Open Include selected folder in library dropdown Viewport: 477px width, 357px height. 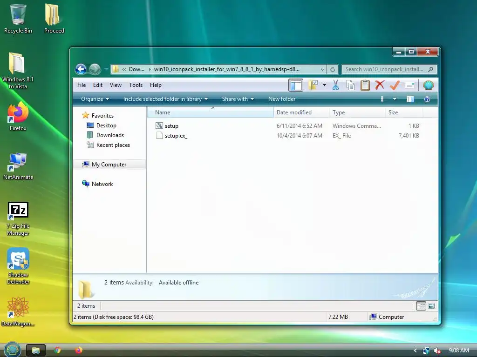click(165, 99)
